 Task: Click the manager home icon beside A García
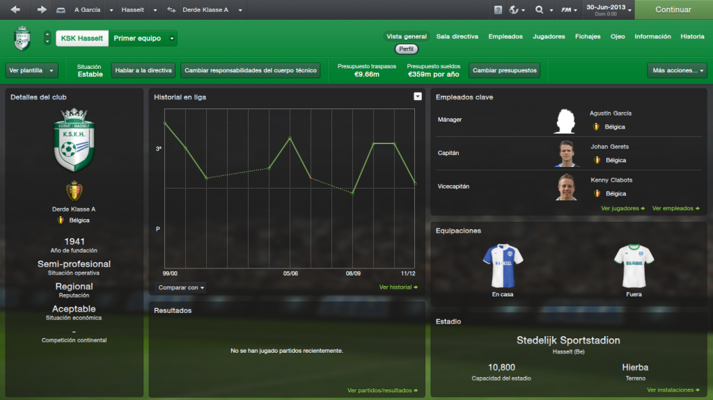(61, 10)
